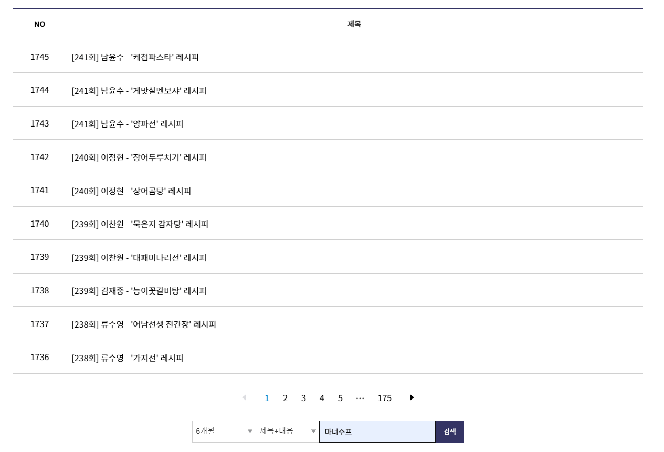Click the next page arrow
The image size is (664, 452).
(x=412, y=398)
